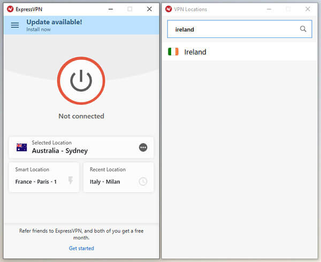Click the Ireland flag icon
Screen dimensions: 321x262
click(x=173, y=51)
